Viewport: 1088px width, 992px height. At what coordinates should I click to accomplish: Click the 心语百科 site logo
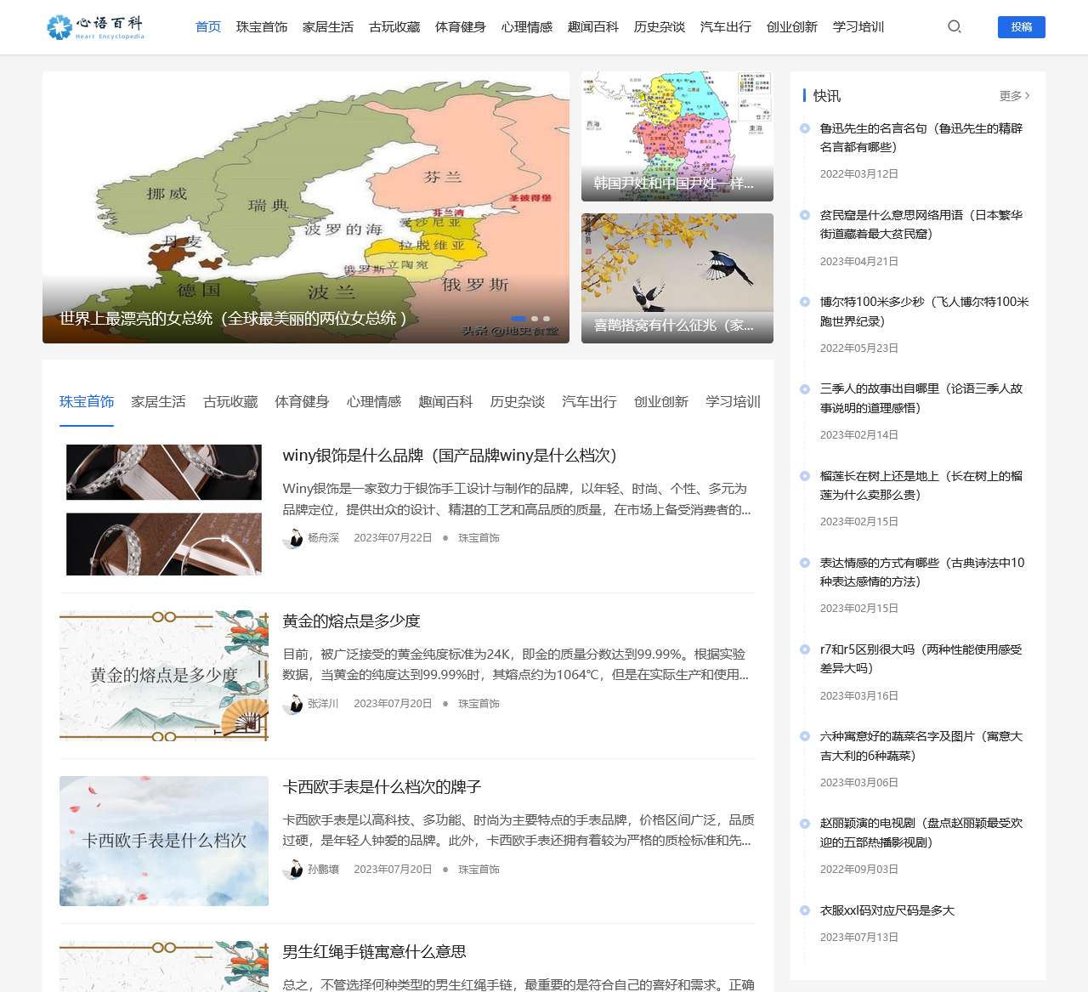click(x=95, y=27)
